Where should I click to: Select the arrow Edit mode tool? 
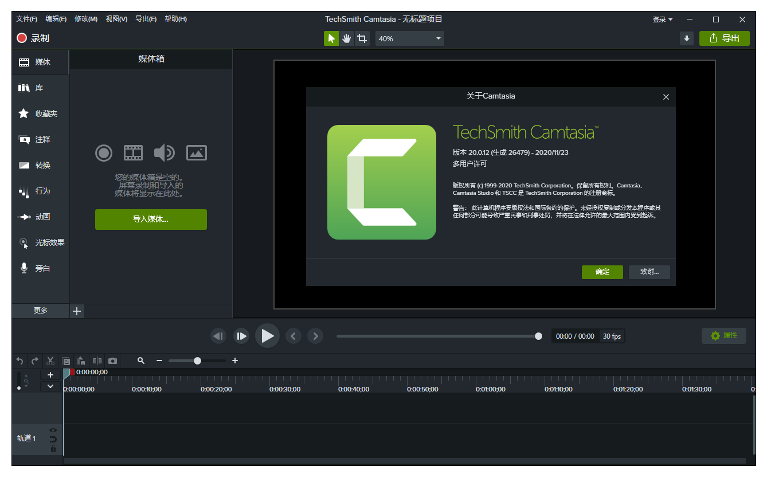(x=331, y=38)
